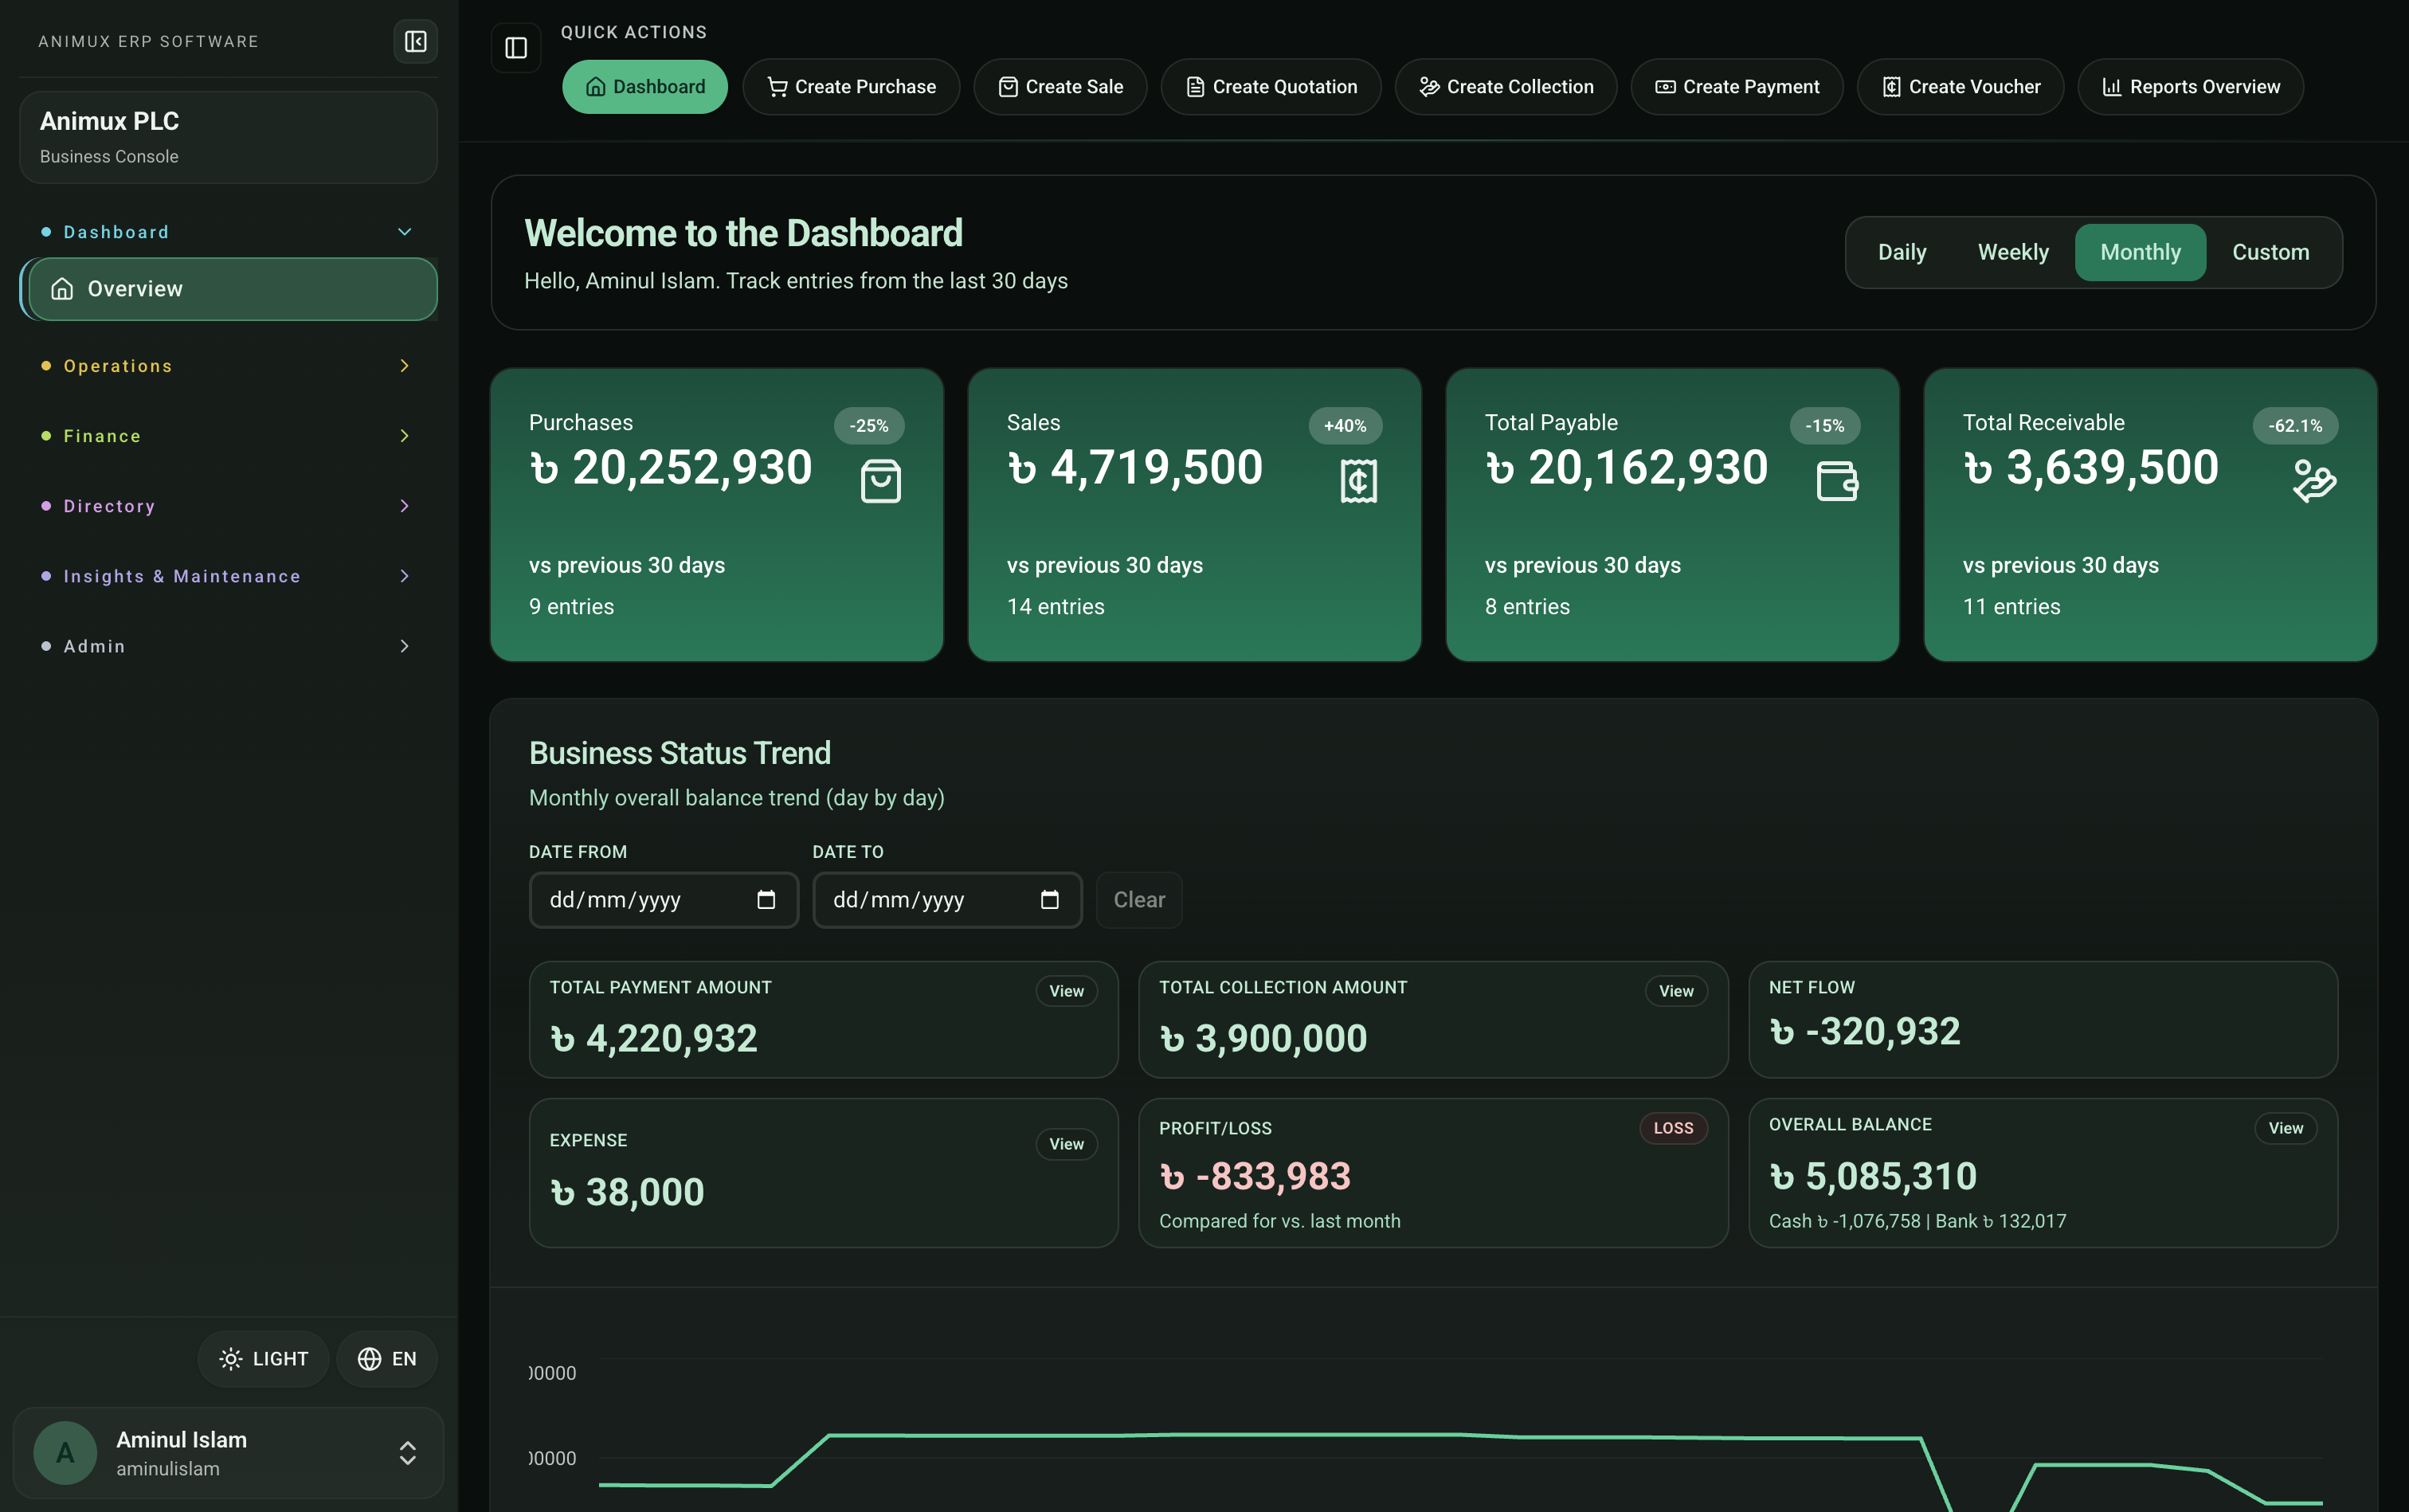Click the hand-coins icon on Total Receivable card

(x=2314, y=481)
